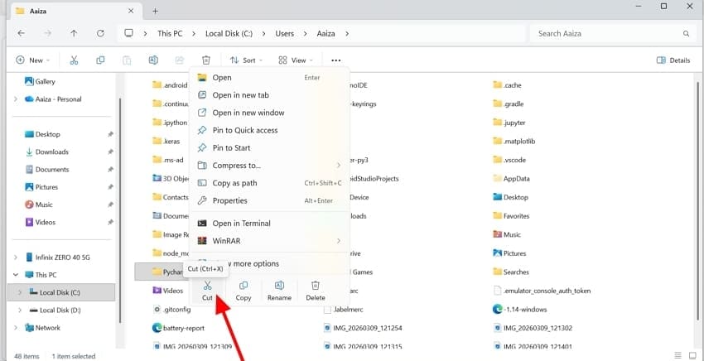Screen dimensions: 704x361
Task: Click the toolbar Share icon
Action: pos(180,60)
